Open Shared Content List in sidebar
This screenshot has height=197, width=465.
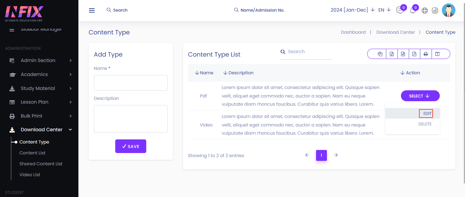tap(41, 164)
